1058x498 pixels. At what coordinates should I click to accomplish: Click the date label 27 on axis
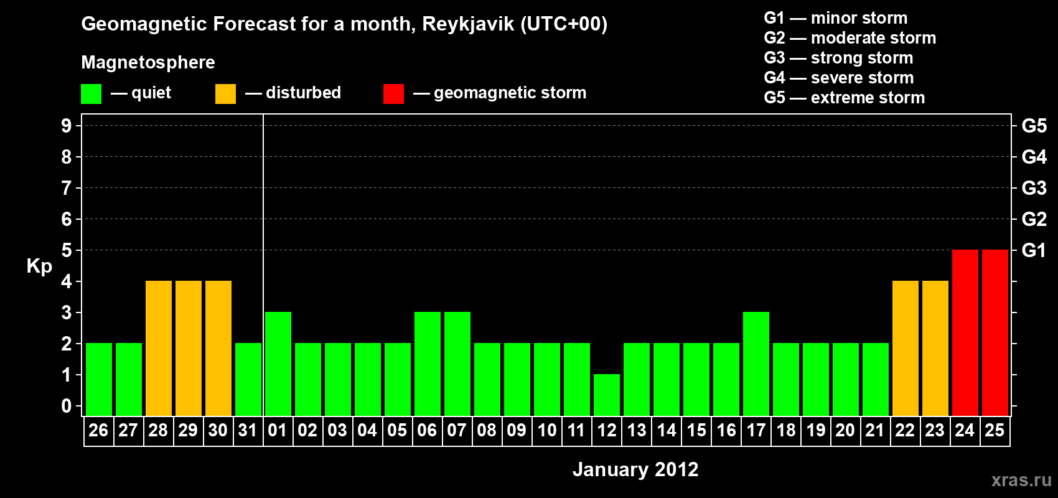click(128, 430)
